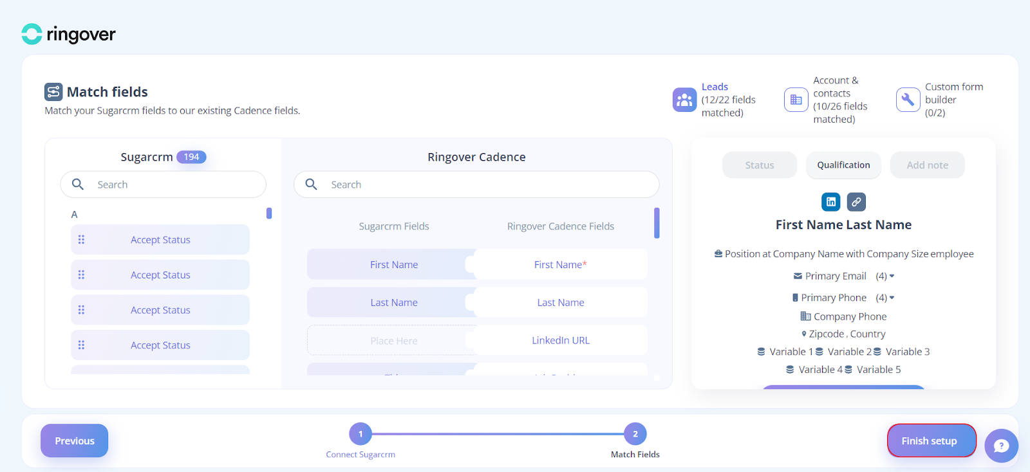Click the Company Phone text

[x=850, y=316]
